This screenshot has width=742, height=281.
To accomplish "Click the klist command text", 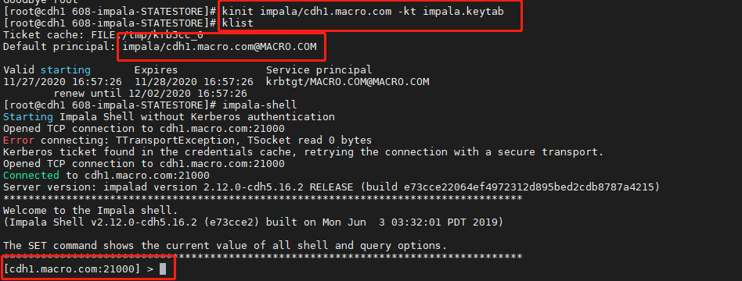I will click(238, 23).
